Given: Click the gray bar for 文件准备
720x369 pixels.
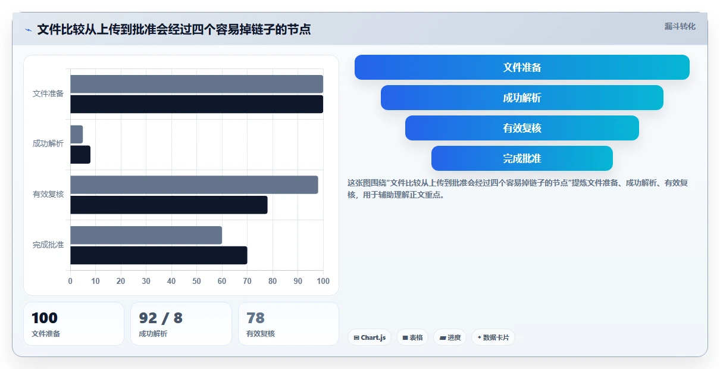Looking at the screenshot, I should pos(197,84).
